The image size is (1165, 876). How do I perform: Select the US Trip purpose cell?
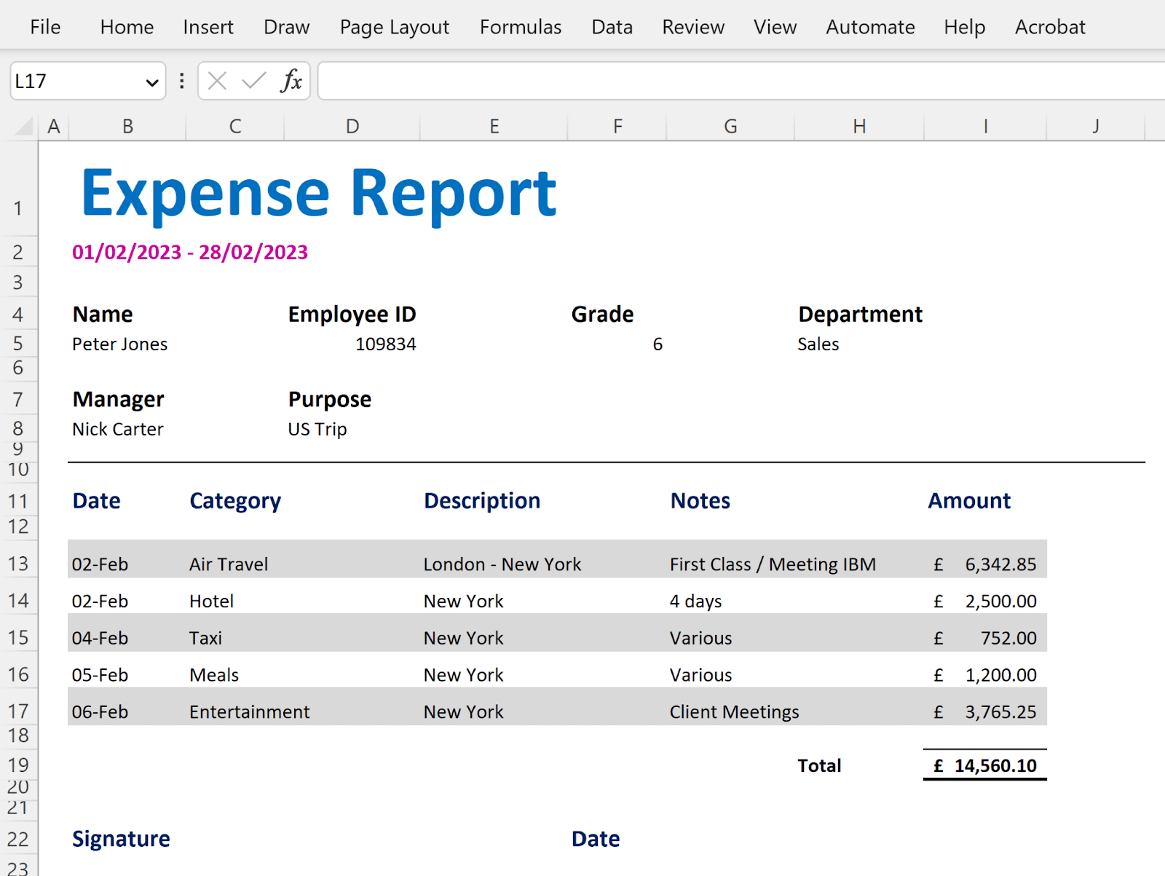[x=317, y=429]
